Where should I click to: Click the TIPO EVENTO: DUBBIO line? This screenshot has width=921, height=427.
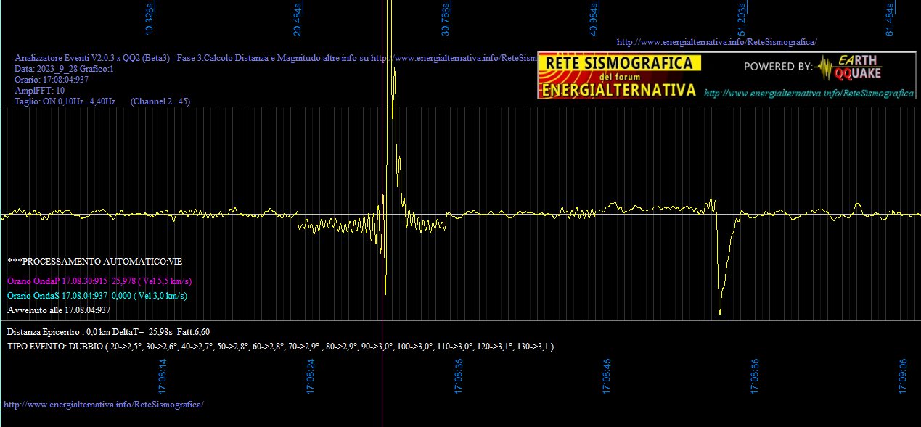[x=281, y=347]
